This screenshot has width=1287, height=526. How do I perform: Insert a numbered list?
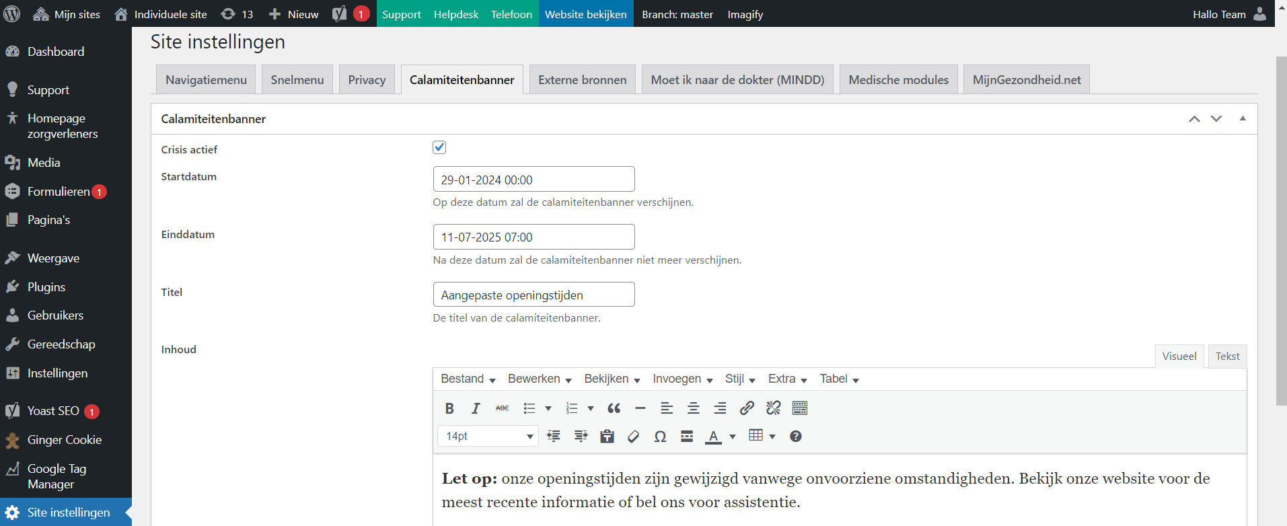pos(572,408)
